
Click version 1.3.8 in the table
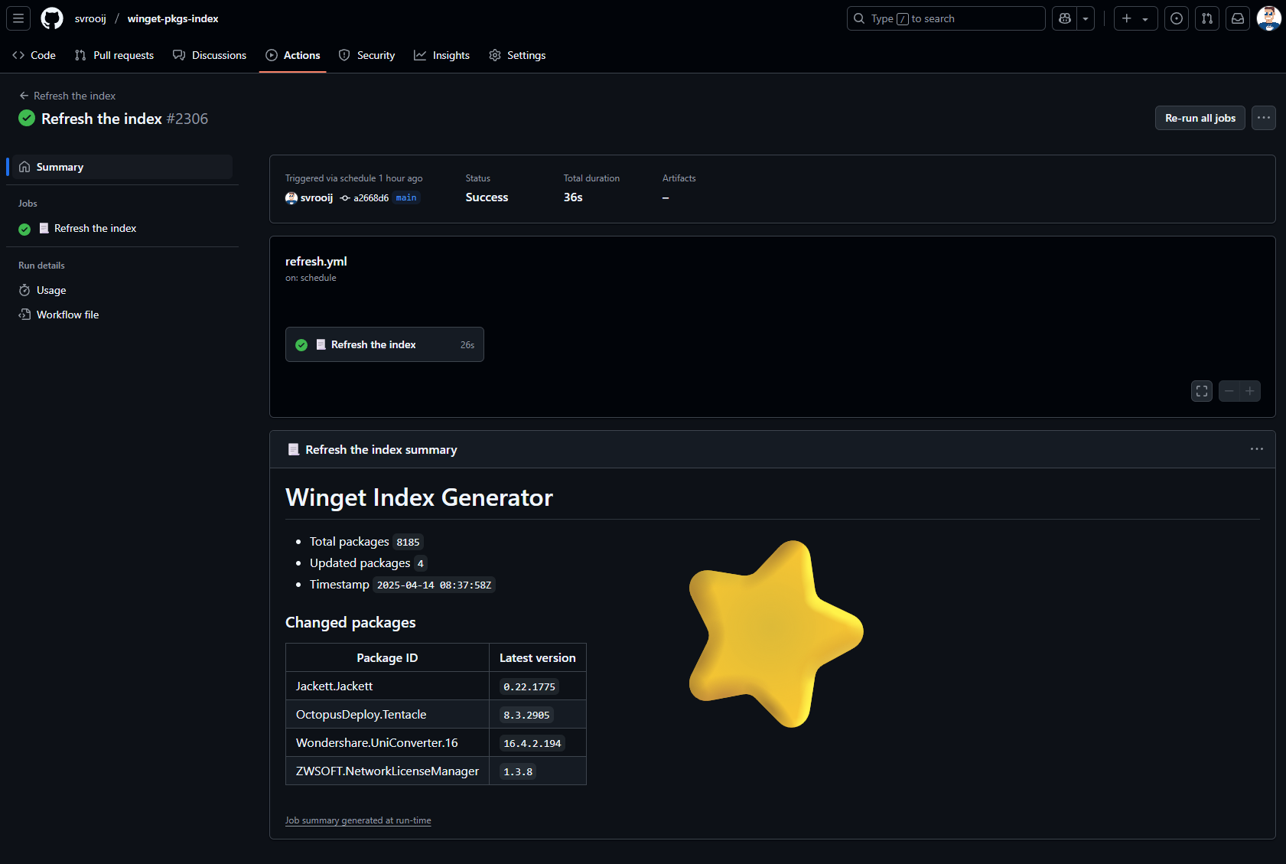(518, 772)
